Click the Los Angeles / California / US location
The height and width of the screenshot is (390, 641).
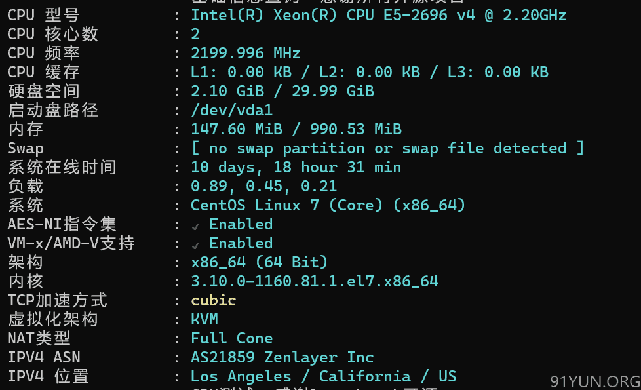(323, 376)
